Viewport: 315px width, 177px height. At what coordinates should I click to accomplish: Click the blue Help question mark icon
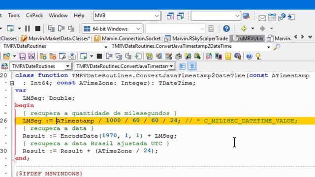226,29
